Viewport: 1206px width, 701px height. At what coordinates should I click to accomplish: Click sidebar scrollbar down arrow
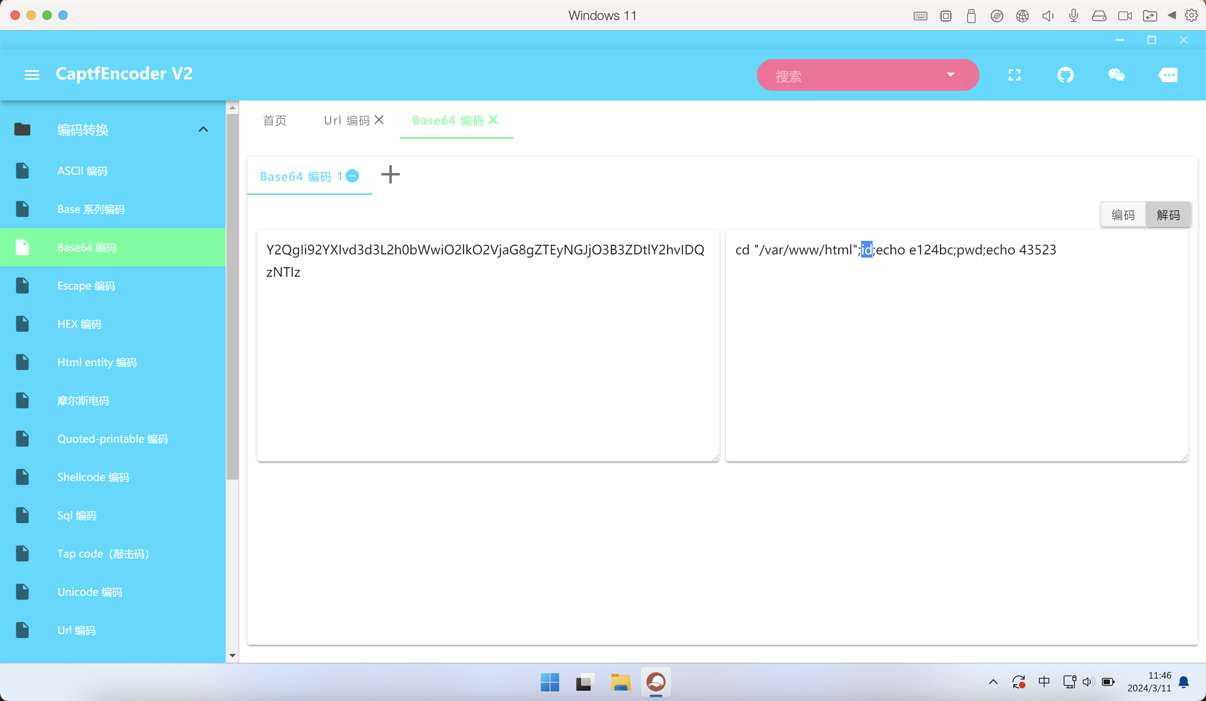tap(233, 655)
